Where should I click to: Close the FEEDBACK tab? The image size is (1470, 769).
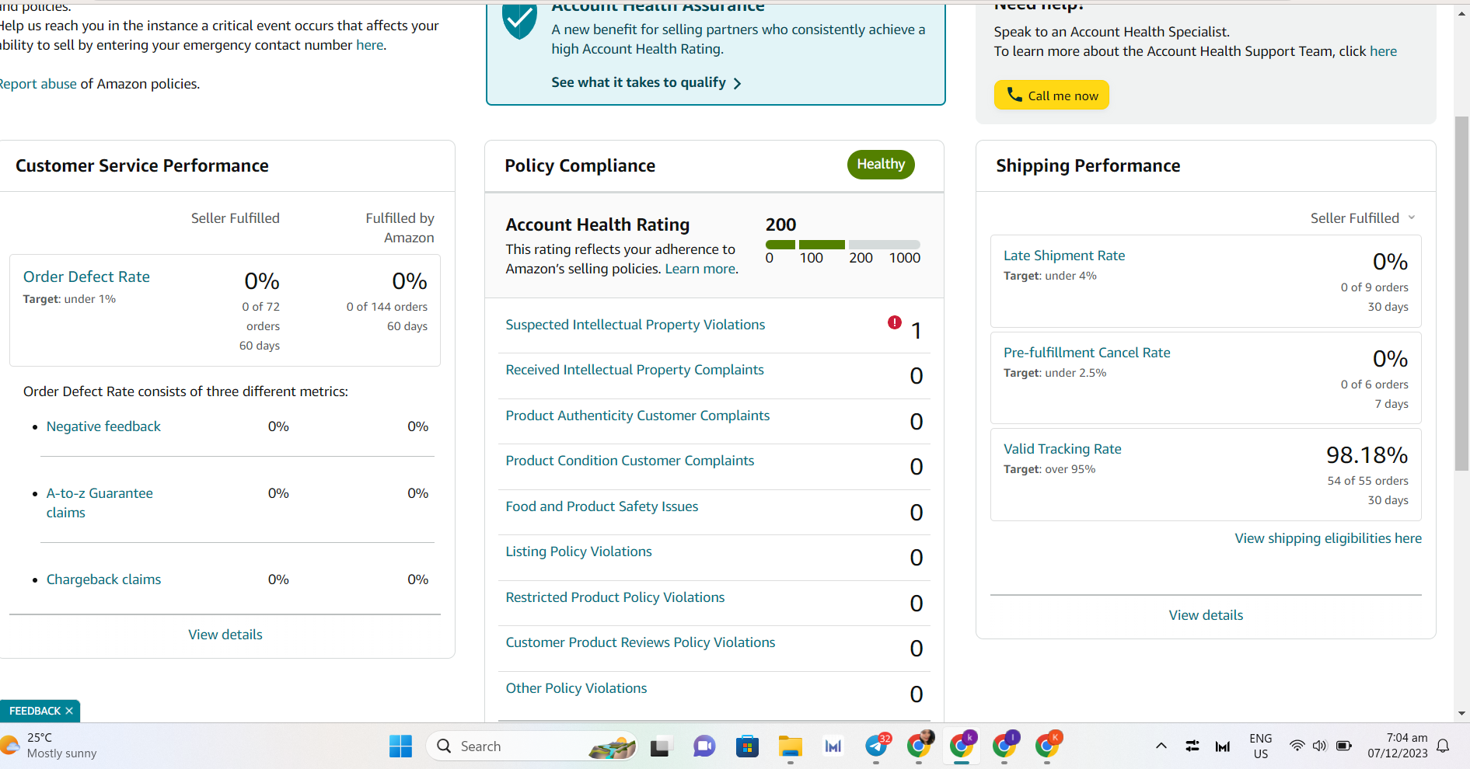pyautogui.click(x=69, y=711)
